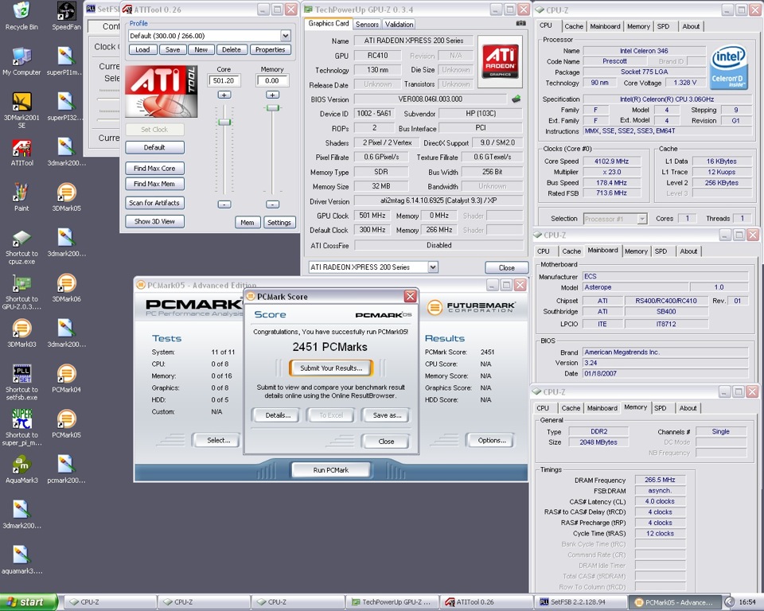764x611 pixels.
Task: Click the ATITool Core clock value field
Action: pyautogui.click(x=224, y=80)
